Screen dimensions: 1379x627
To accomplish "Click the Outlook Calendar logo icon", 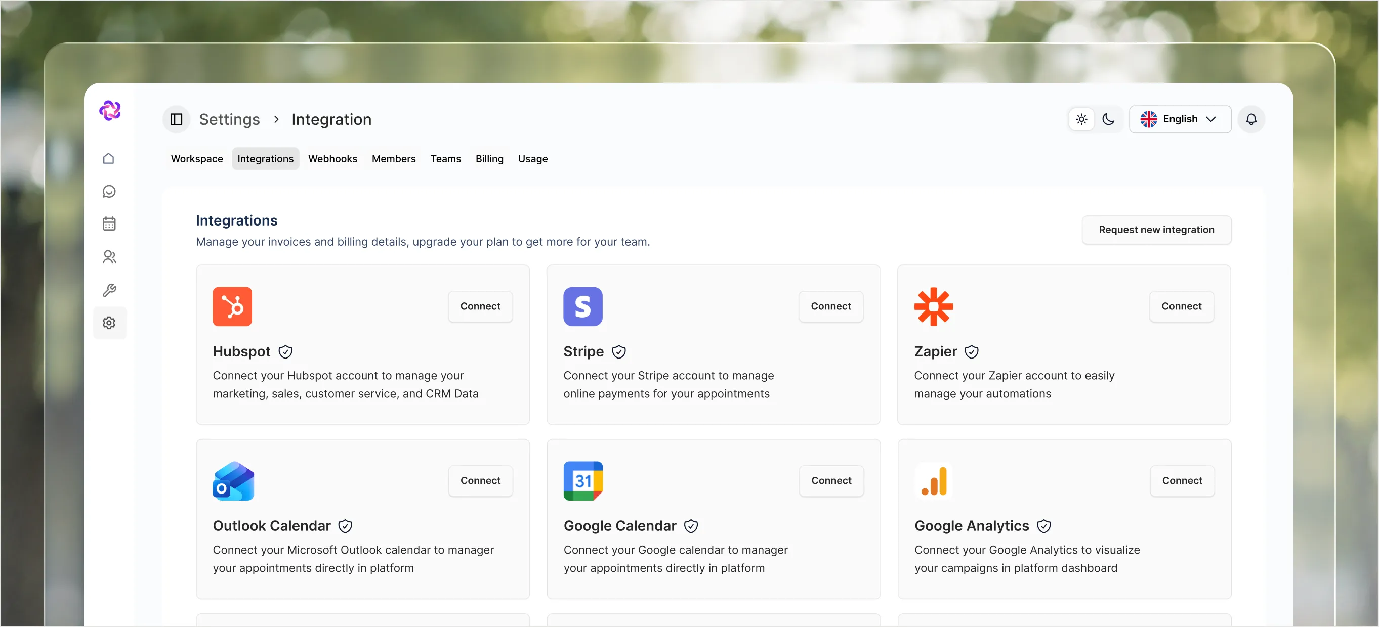I will (233, 481).
